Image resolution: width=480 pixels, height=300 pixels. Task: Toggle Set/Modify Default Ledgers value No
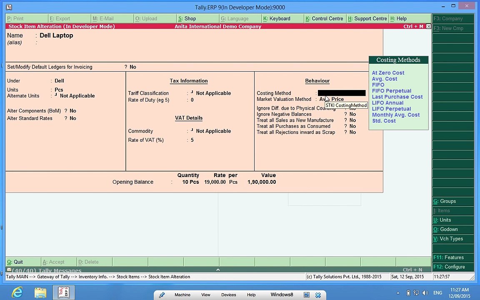click(x=133, y=67)
